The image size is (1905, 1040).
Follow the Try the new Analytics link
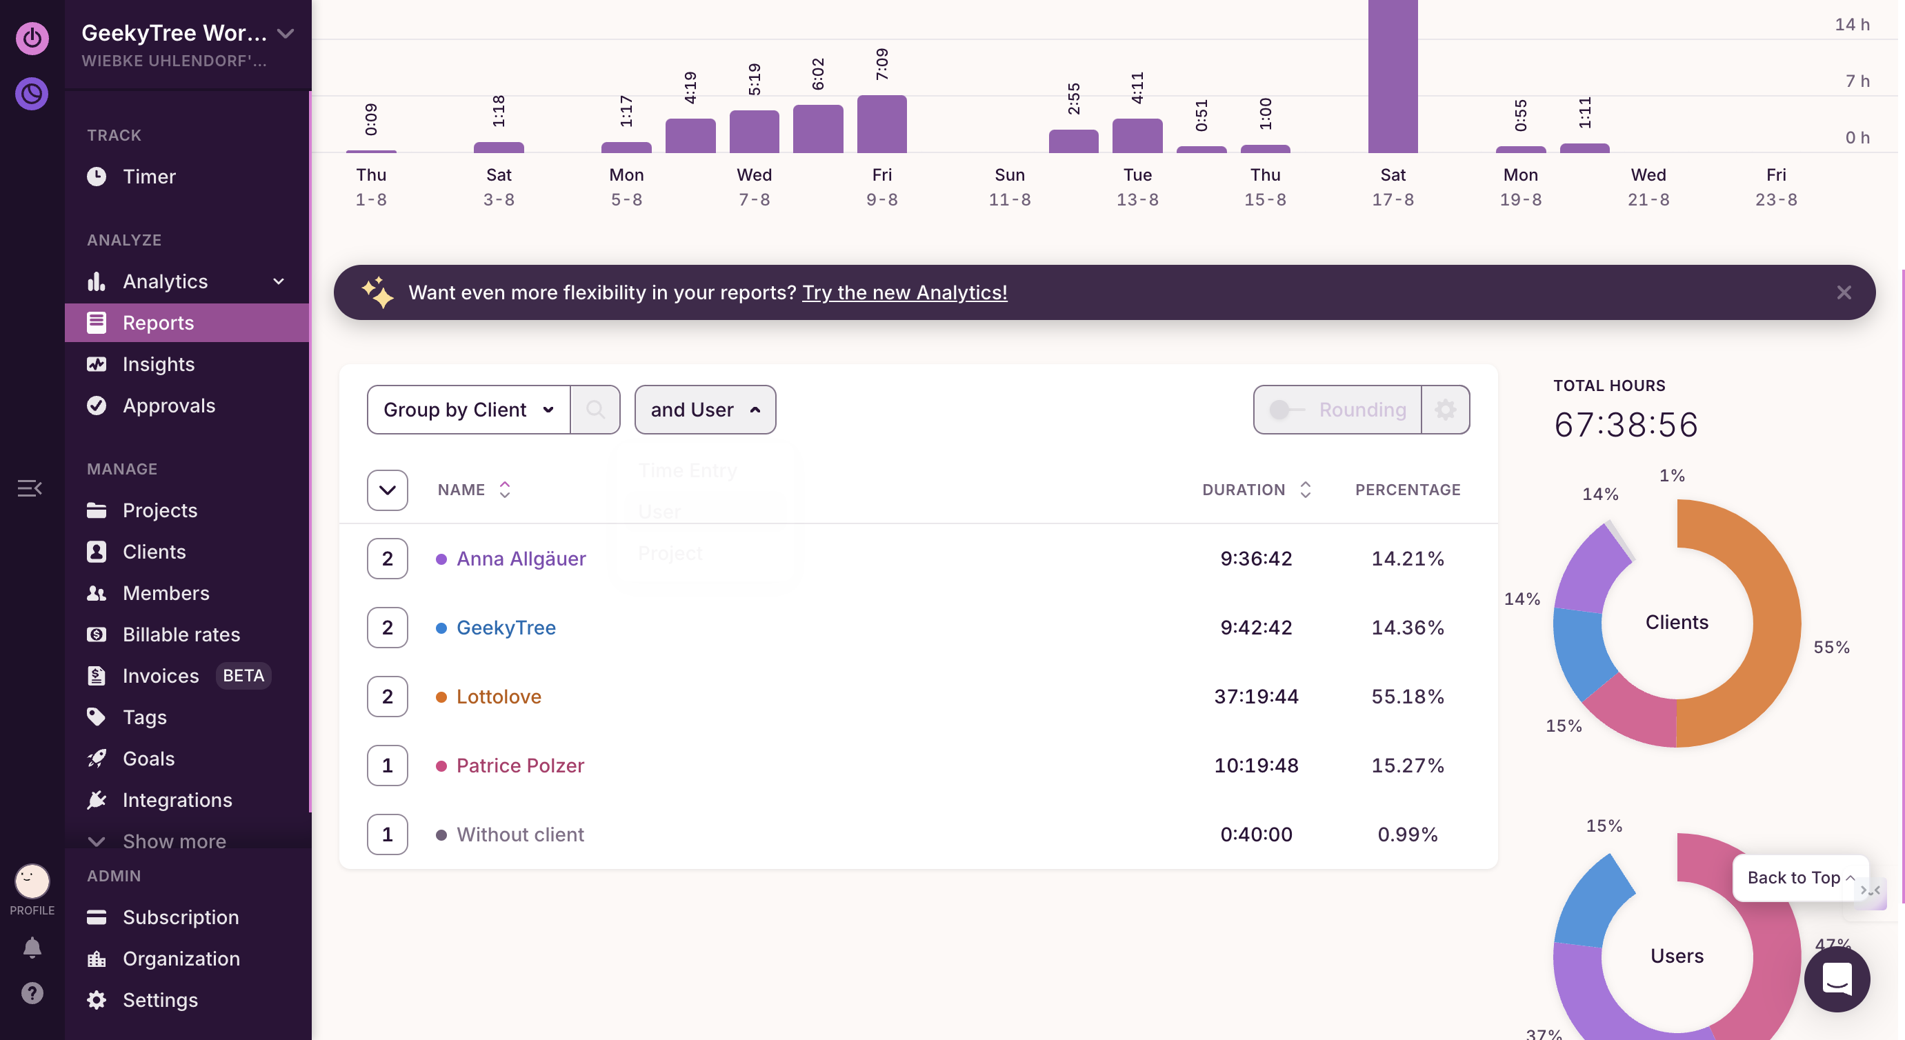pyautogui.click(x=904, y=292)
